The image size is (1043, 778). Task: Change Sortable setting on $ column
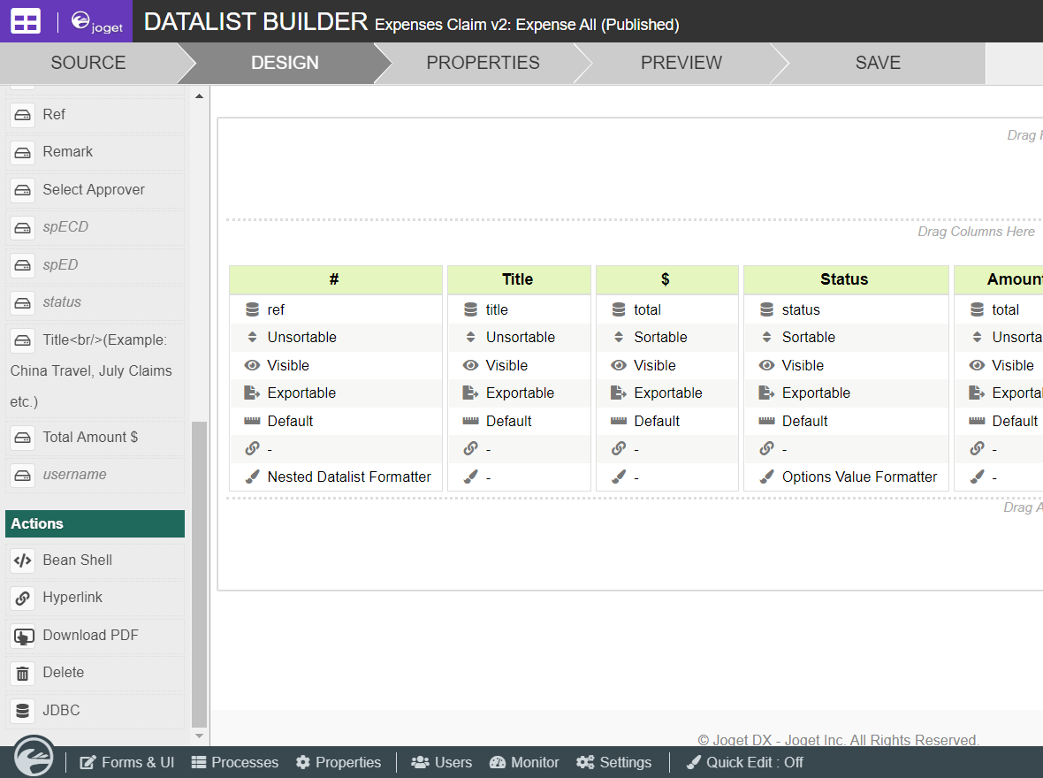(659, 337)
